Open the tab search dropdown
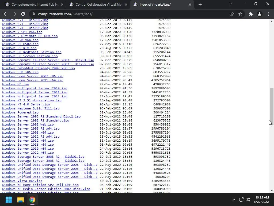Screen dimensions: 274x206 click(x=231, y=4)
